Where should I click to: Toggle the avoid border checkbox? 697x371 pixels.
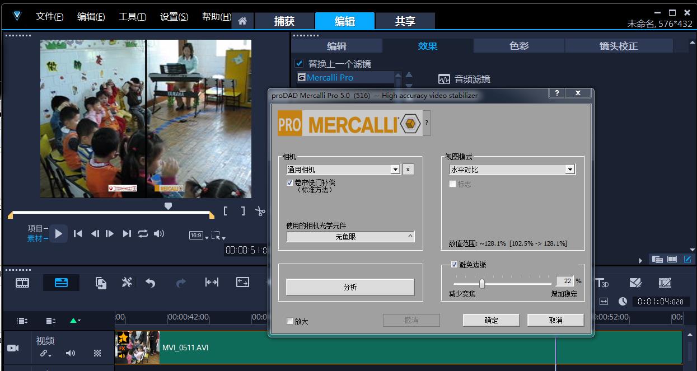(454, 265)
